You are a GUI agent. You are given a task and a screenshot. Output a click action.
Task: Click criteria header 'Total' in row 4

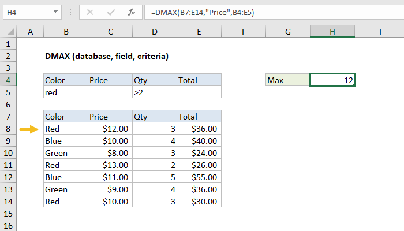[199, 80]
